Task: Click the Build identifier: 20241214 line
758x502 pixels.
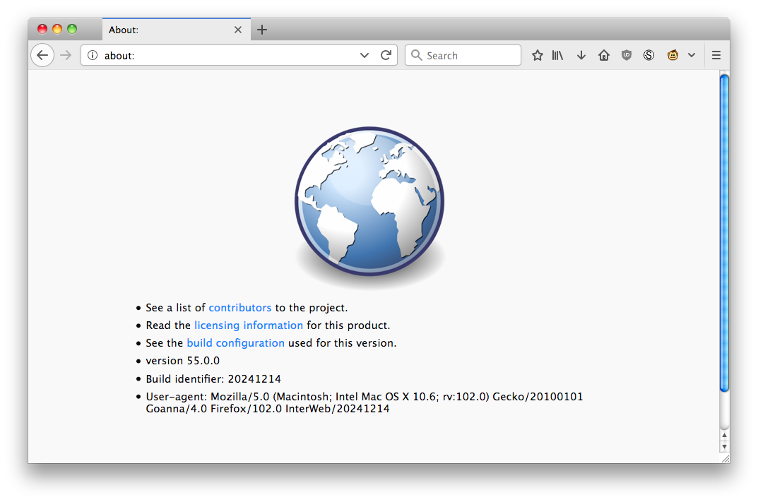Action: (213, 379)
